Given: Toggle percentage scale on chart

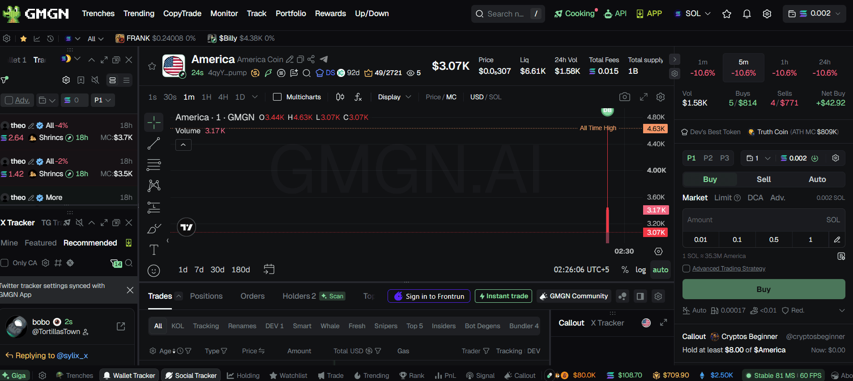Looking at the screenshot, I should tap(625, 270).
